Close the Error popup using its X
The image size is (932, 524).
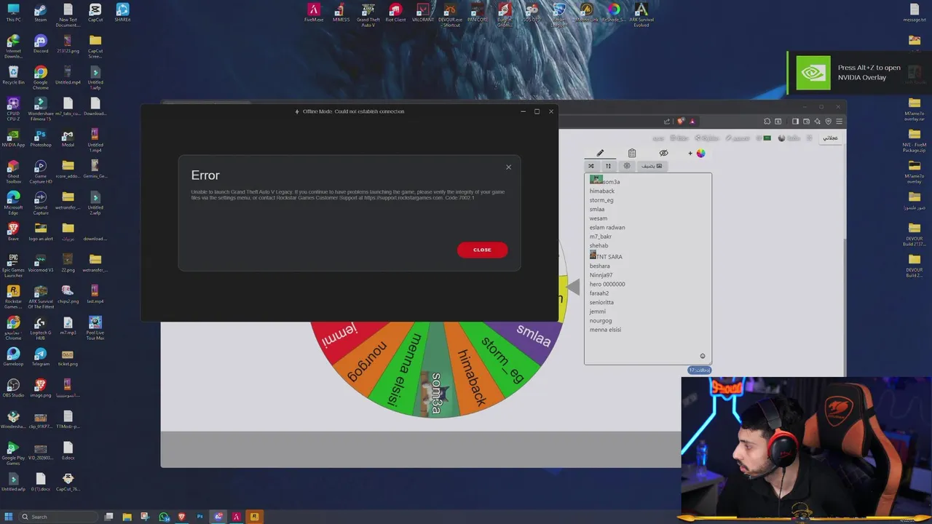[x=508, y=167]
